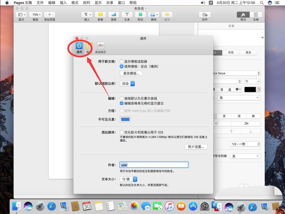Click the 表格 toolbar icon

coord(100,14)
